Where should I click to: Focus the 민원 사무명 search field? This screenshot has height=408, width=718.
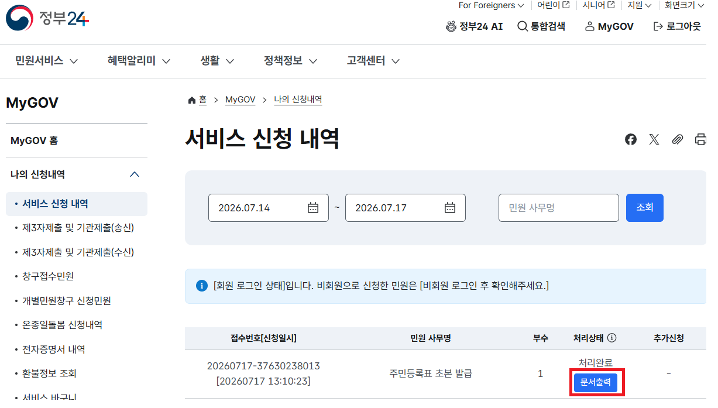pyautogui.click(x=558, y=208)
